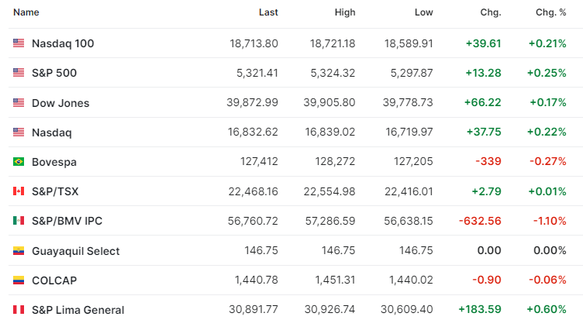Open the Nasdaq 100 index link

click(63, 43)
